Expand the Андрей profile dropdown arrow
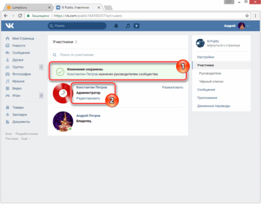Viewport: 261px width, 204px height. (248, 26)
